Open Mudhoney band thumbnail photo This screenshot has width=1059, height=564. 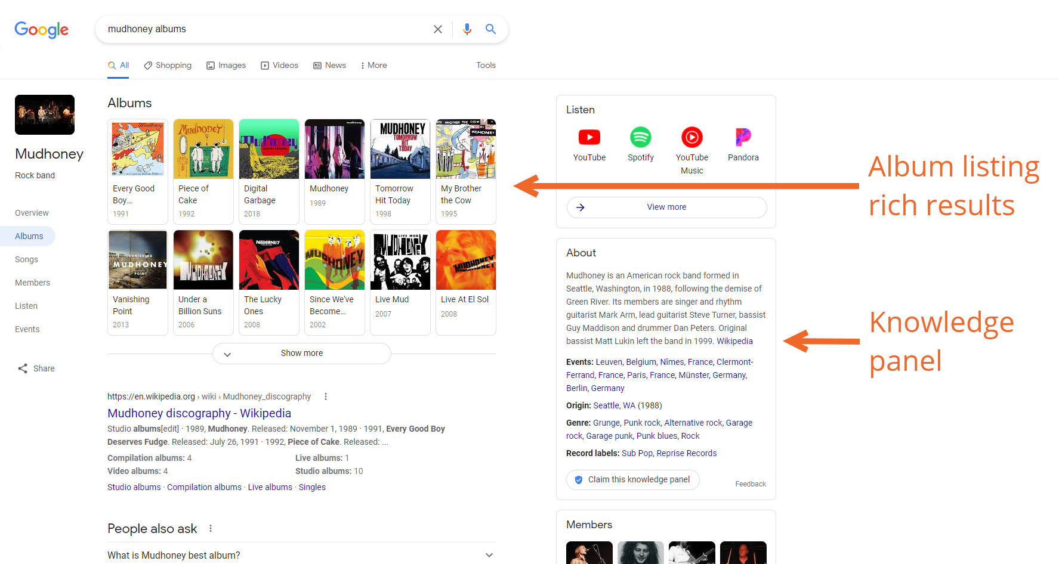[x=45, y=114]
